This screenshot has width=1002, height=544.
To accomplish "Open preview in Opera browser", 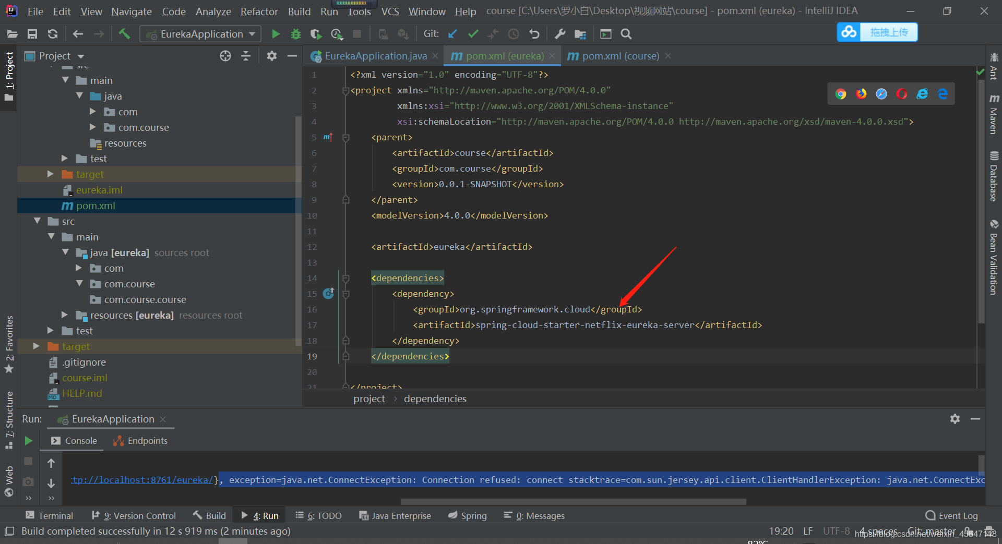I will pyautogui.click(x=902, y=94).
